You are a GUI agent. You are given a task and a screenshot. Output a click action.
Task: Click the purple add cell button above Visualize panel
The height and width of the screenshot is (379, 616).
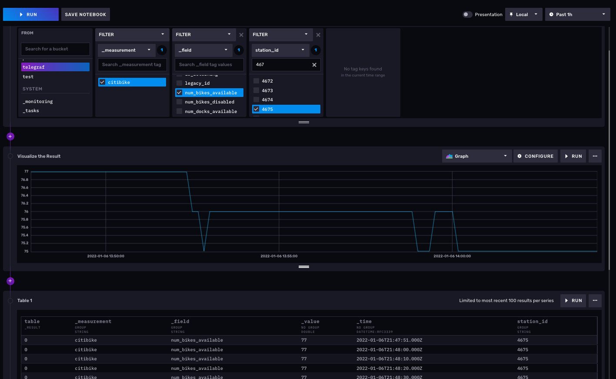(x=10, y=136)
